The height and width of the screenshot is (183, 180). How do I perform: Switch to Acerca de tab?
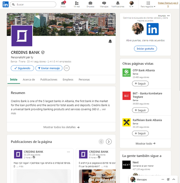coord(29,79)
